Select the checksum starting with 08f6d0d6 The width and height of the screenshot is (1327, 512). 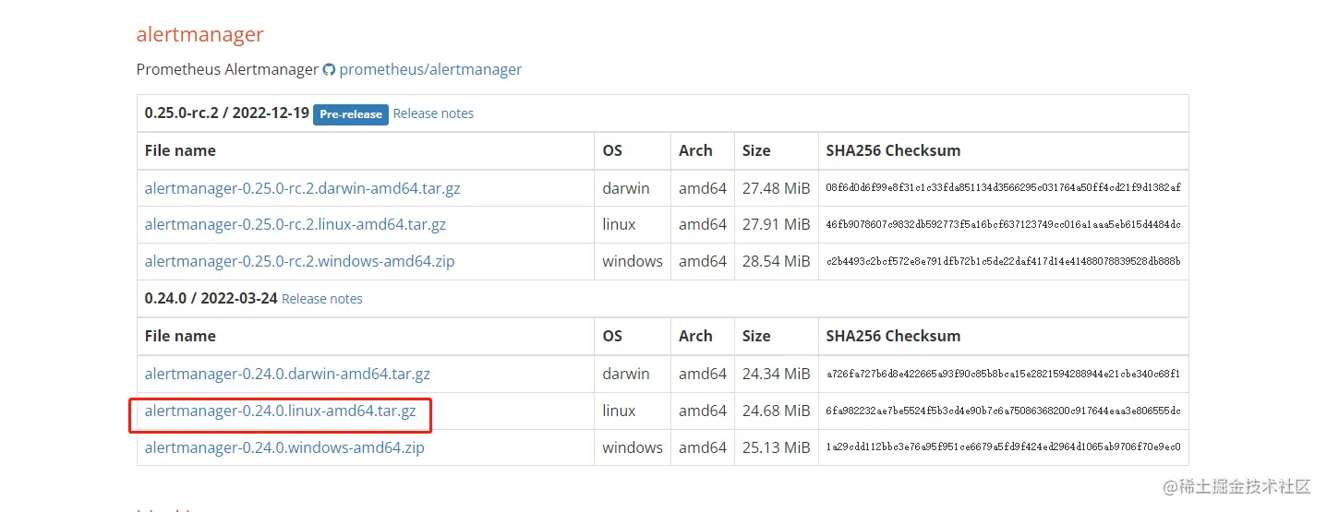coord(1003,188)
